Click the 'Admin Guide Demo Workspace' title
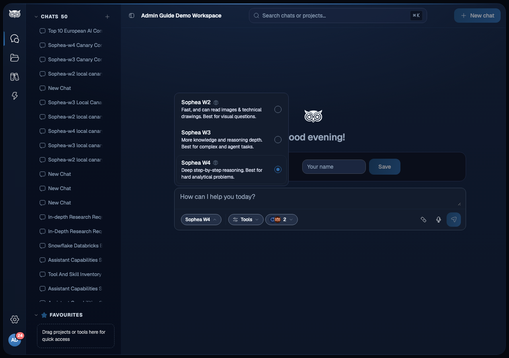 (x=181, y=16)
